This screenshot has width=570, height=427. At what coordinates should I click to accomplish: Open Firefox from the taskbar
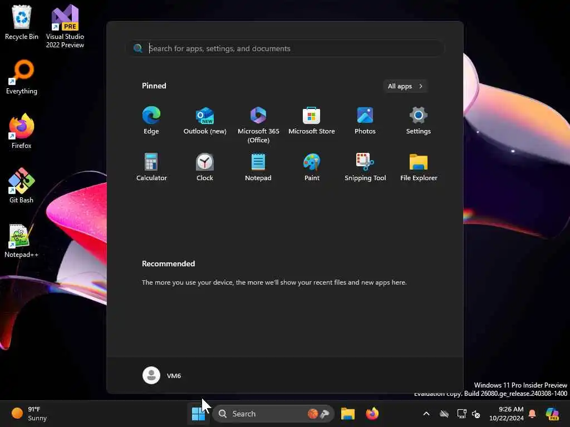[x=372, y=414]
